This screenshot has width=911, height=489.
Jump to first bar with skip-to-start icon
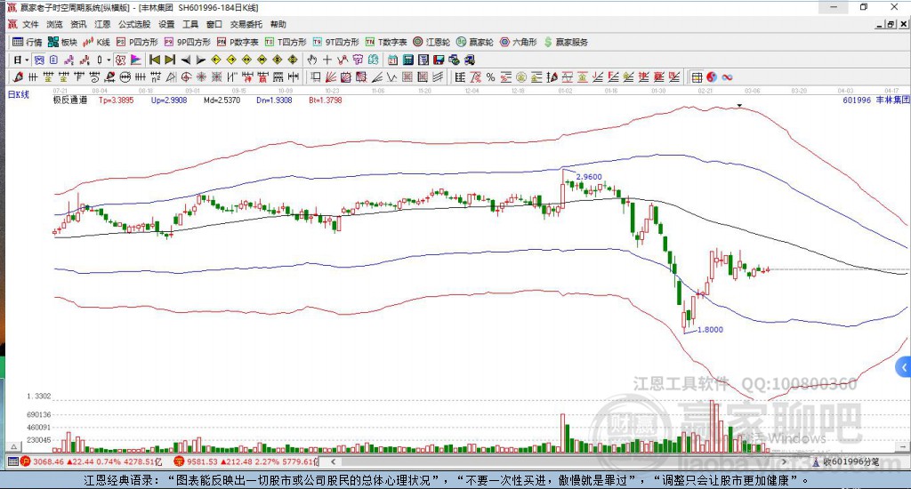[155, 60]
